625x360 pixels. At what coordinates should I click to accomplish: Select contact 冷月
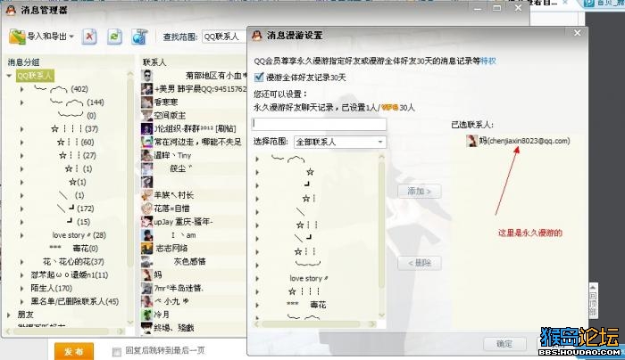pos(162,315)
